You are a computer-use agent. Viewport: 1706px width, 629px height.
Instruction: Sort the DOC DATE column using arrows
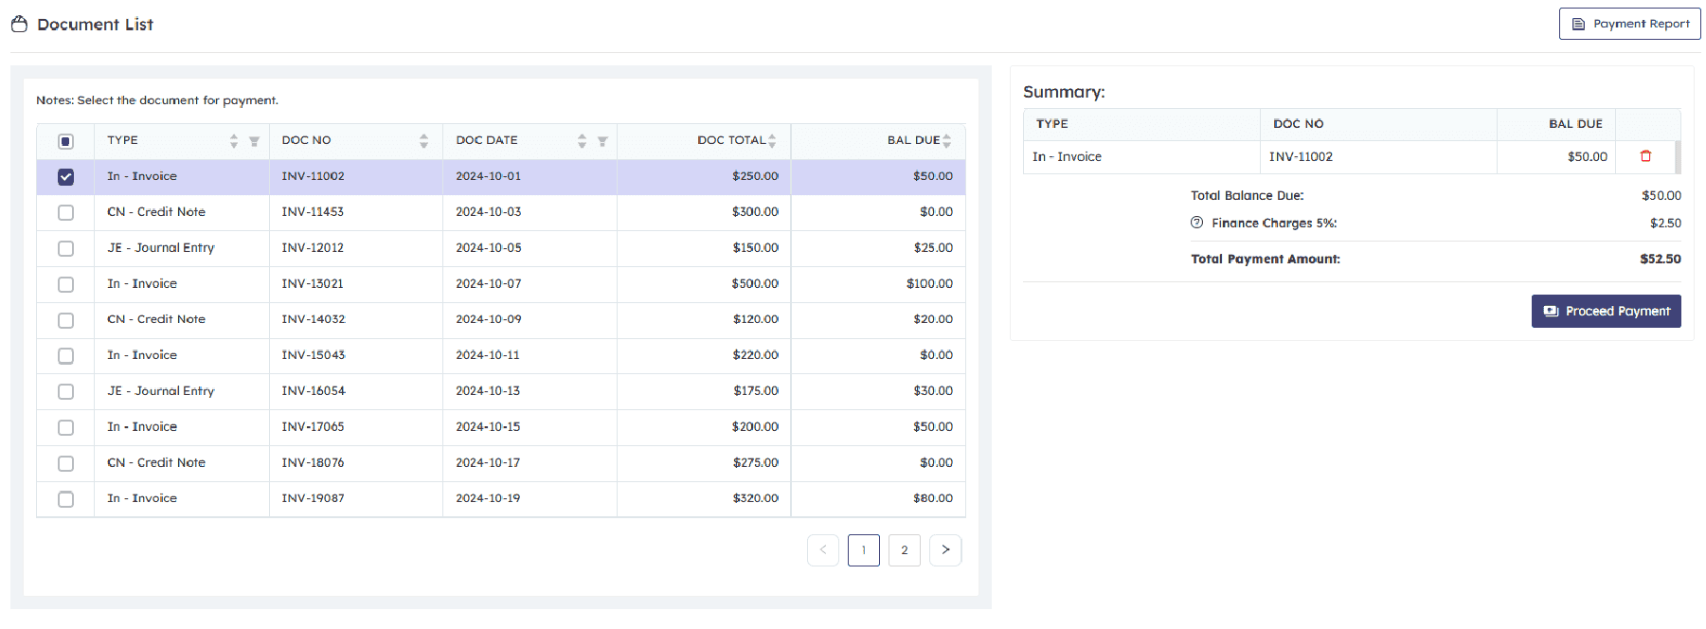(x=582, y=141)
